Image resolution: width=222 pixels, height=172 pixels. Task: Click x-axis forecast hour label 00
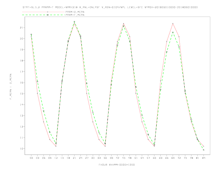(x=31, y=158)
